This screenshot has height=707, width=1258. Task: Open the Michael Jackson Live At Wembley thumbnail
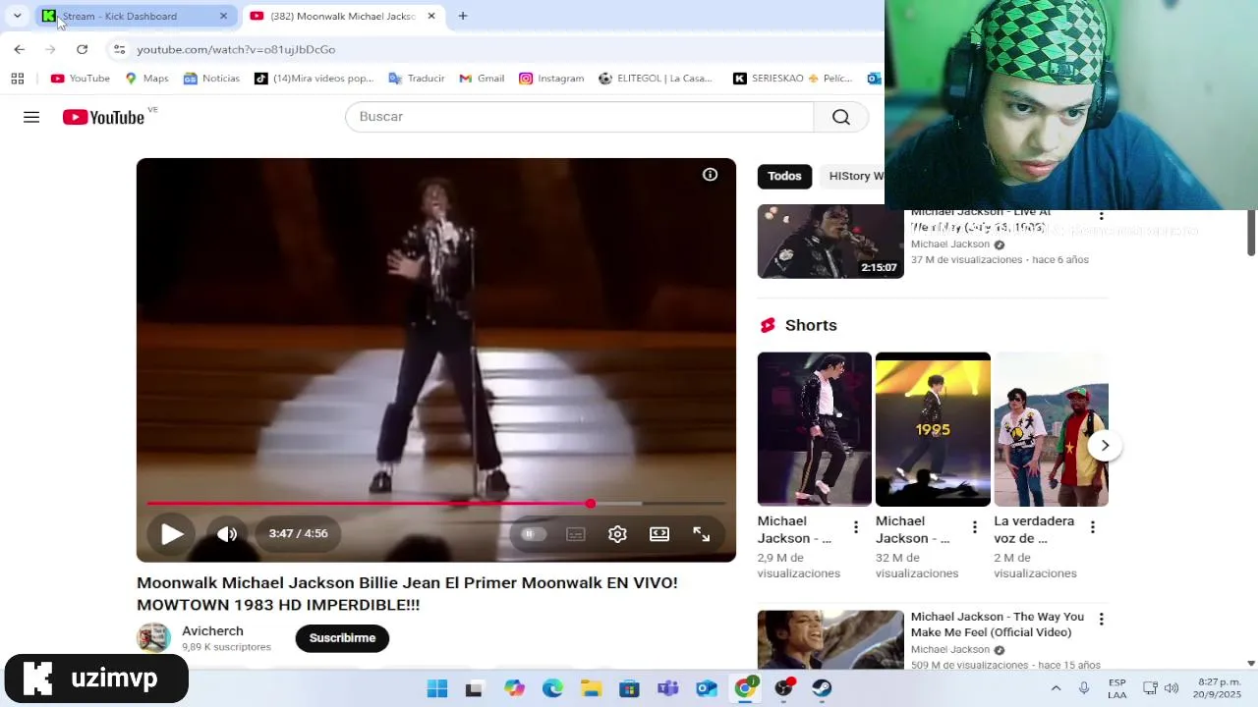pos(830,242)
